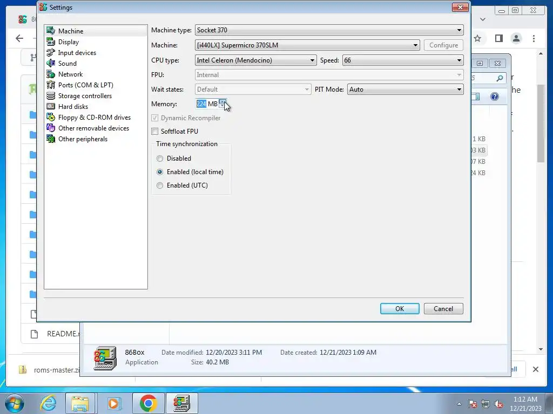The height and width of the screenshot is (414, 553).
Task: Click the Machine category icon
Action: (51, 31)
